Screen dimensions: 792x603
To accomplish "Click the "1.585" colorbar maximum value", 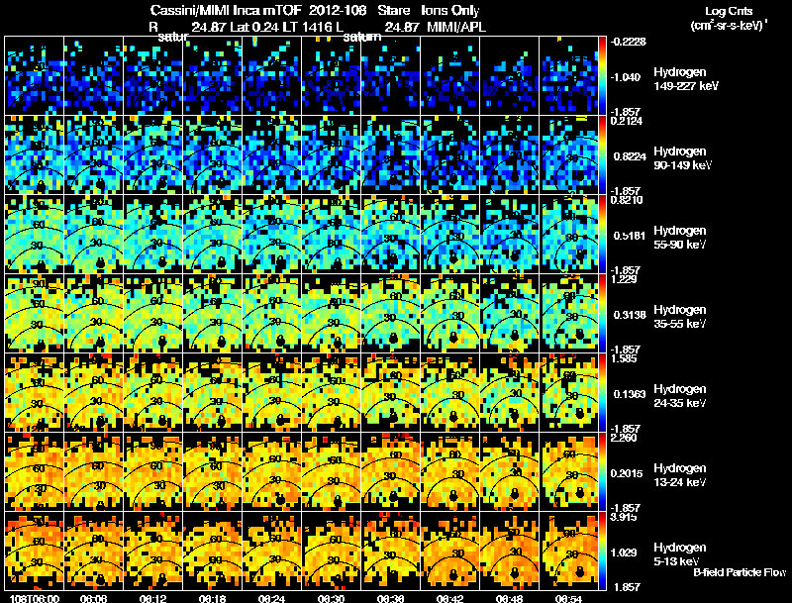I will [624, 358].
